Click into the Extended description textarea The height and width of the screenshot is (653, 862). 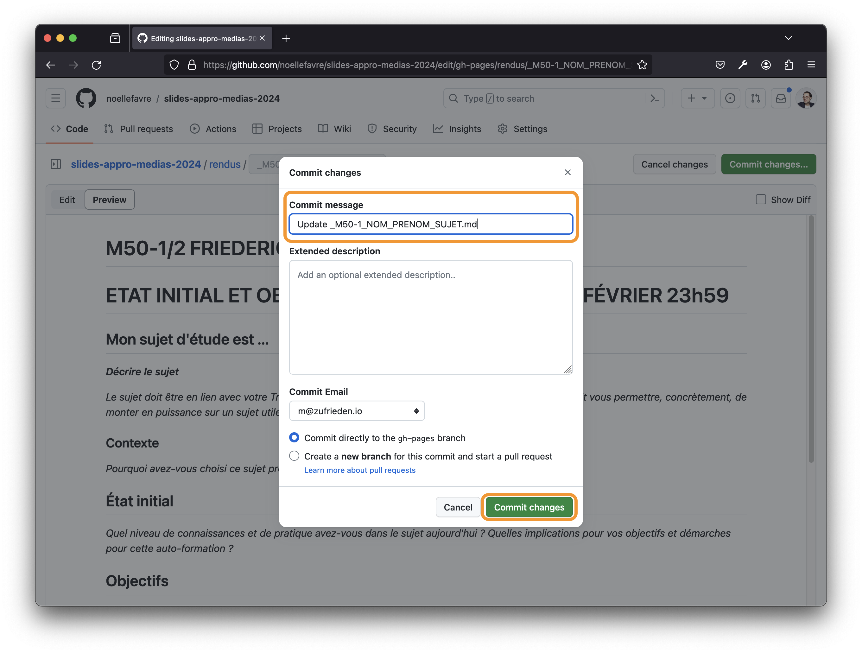(431, 317)
